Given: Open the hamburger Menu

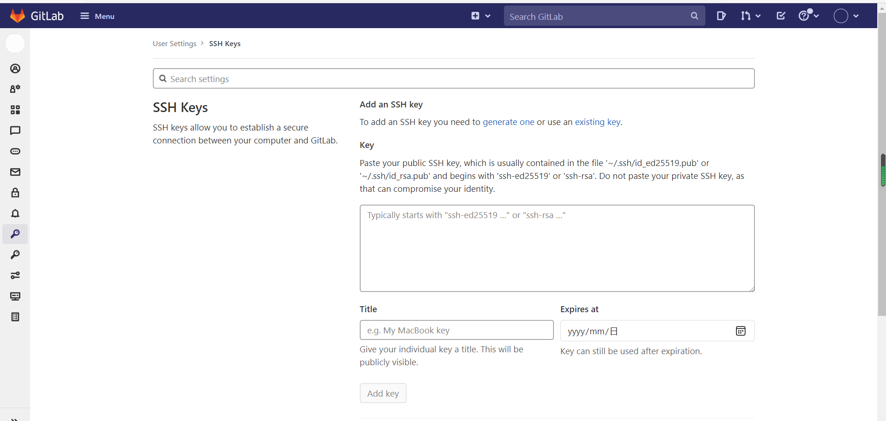Looking at the screenshot, I should 97,16.
